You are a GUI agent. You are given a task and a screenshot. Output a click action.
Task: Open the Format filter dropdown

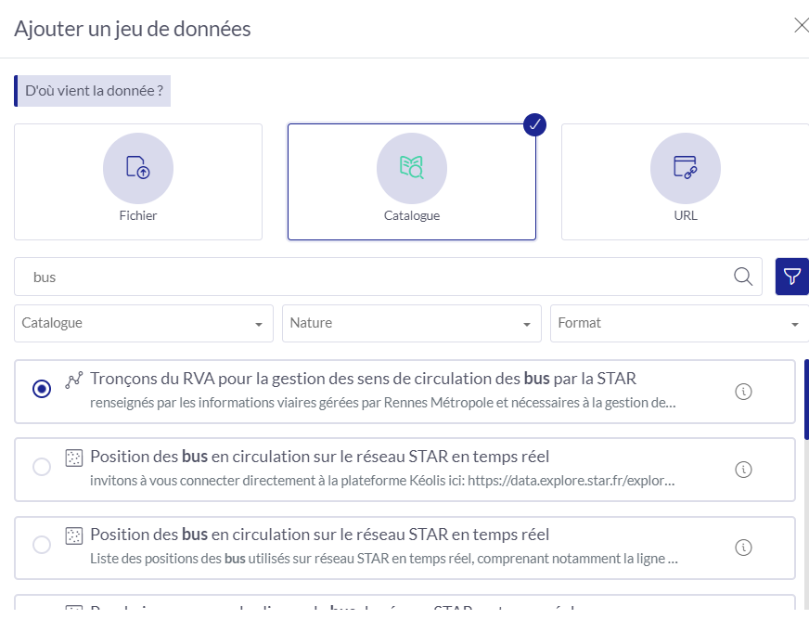pos(679,323)
